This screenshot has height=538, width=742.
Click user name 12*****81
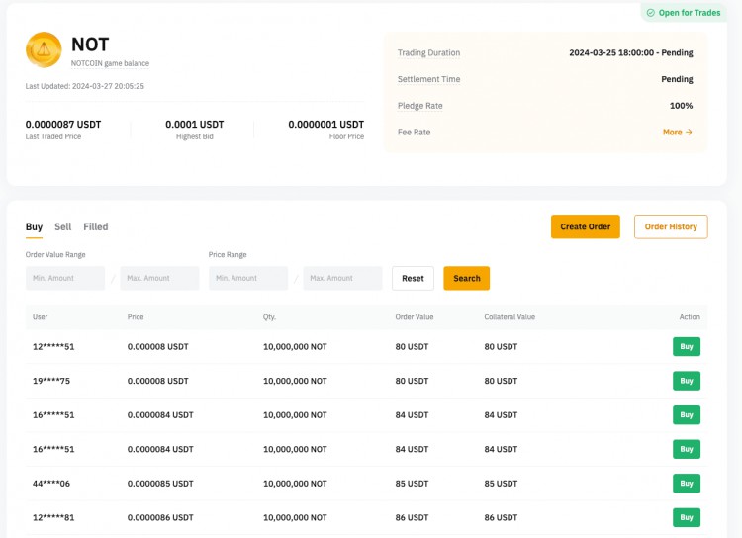[53, 517]
